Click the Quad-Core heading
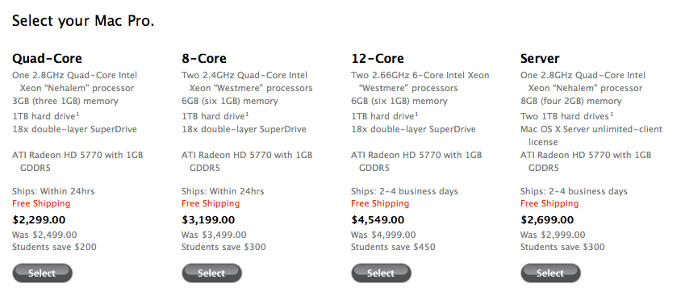This screenshot has height=296, width=681. (47, 59)
